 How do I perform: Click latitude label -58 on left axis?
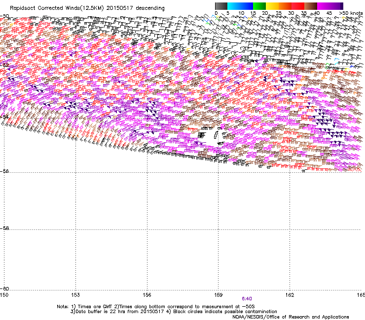coord(4,228)
